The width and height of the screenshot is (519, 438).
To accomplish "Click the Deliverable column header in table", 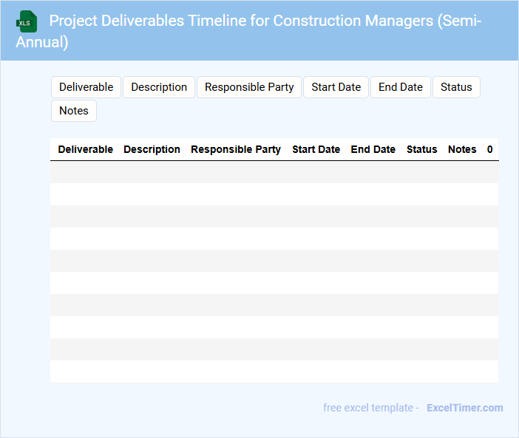I will click(86, 149).
